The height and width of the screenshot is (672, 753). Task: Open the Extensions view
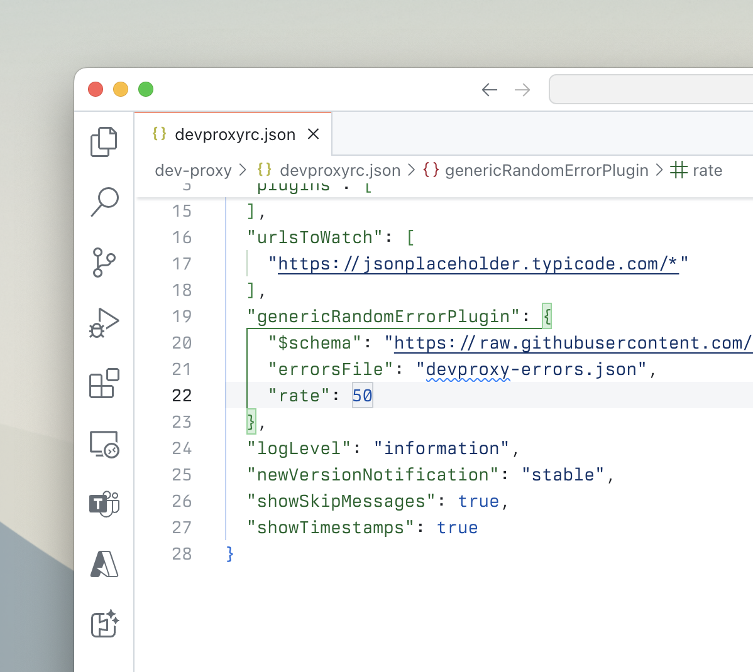point(104,383)
